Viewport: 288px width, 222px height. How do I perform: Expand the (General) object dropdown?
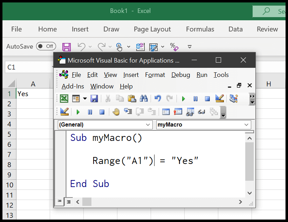148,125
